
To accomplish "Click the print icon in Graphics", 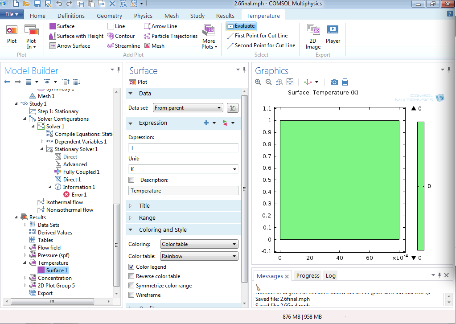I will [345, 82].
